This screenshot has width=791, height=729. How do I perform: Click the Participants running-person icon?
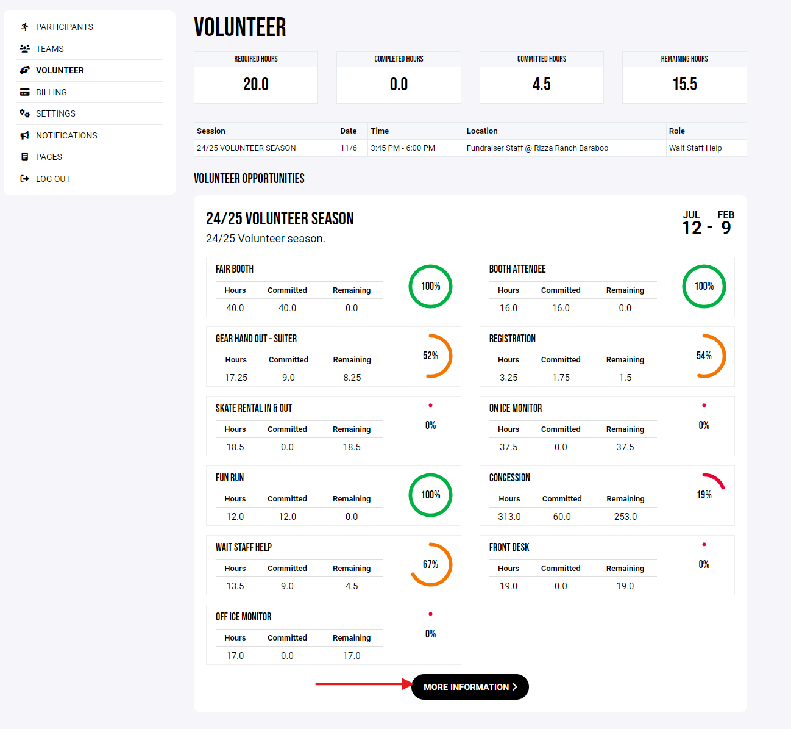[x=24, y=27]
